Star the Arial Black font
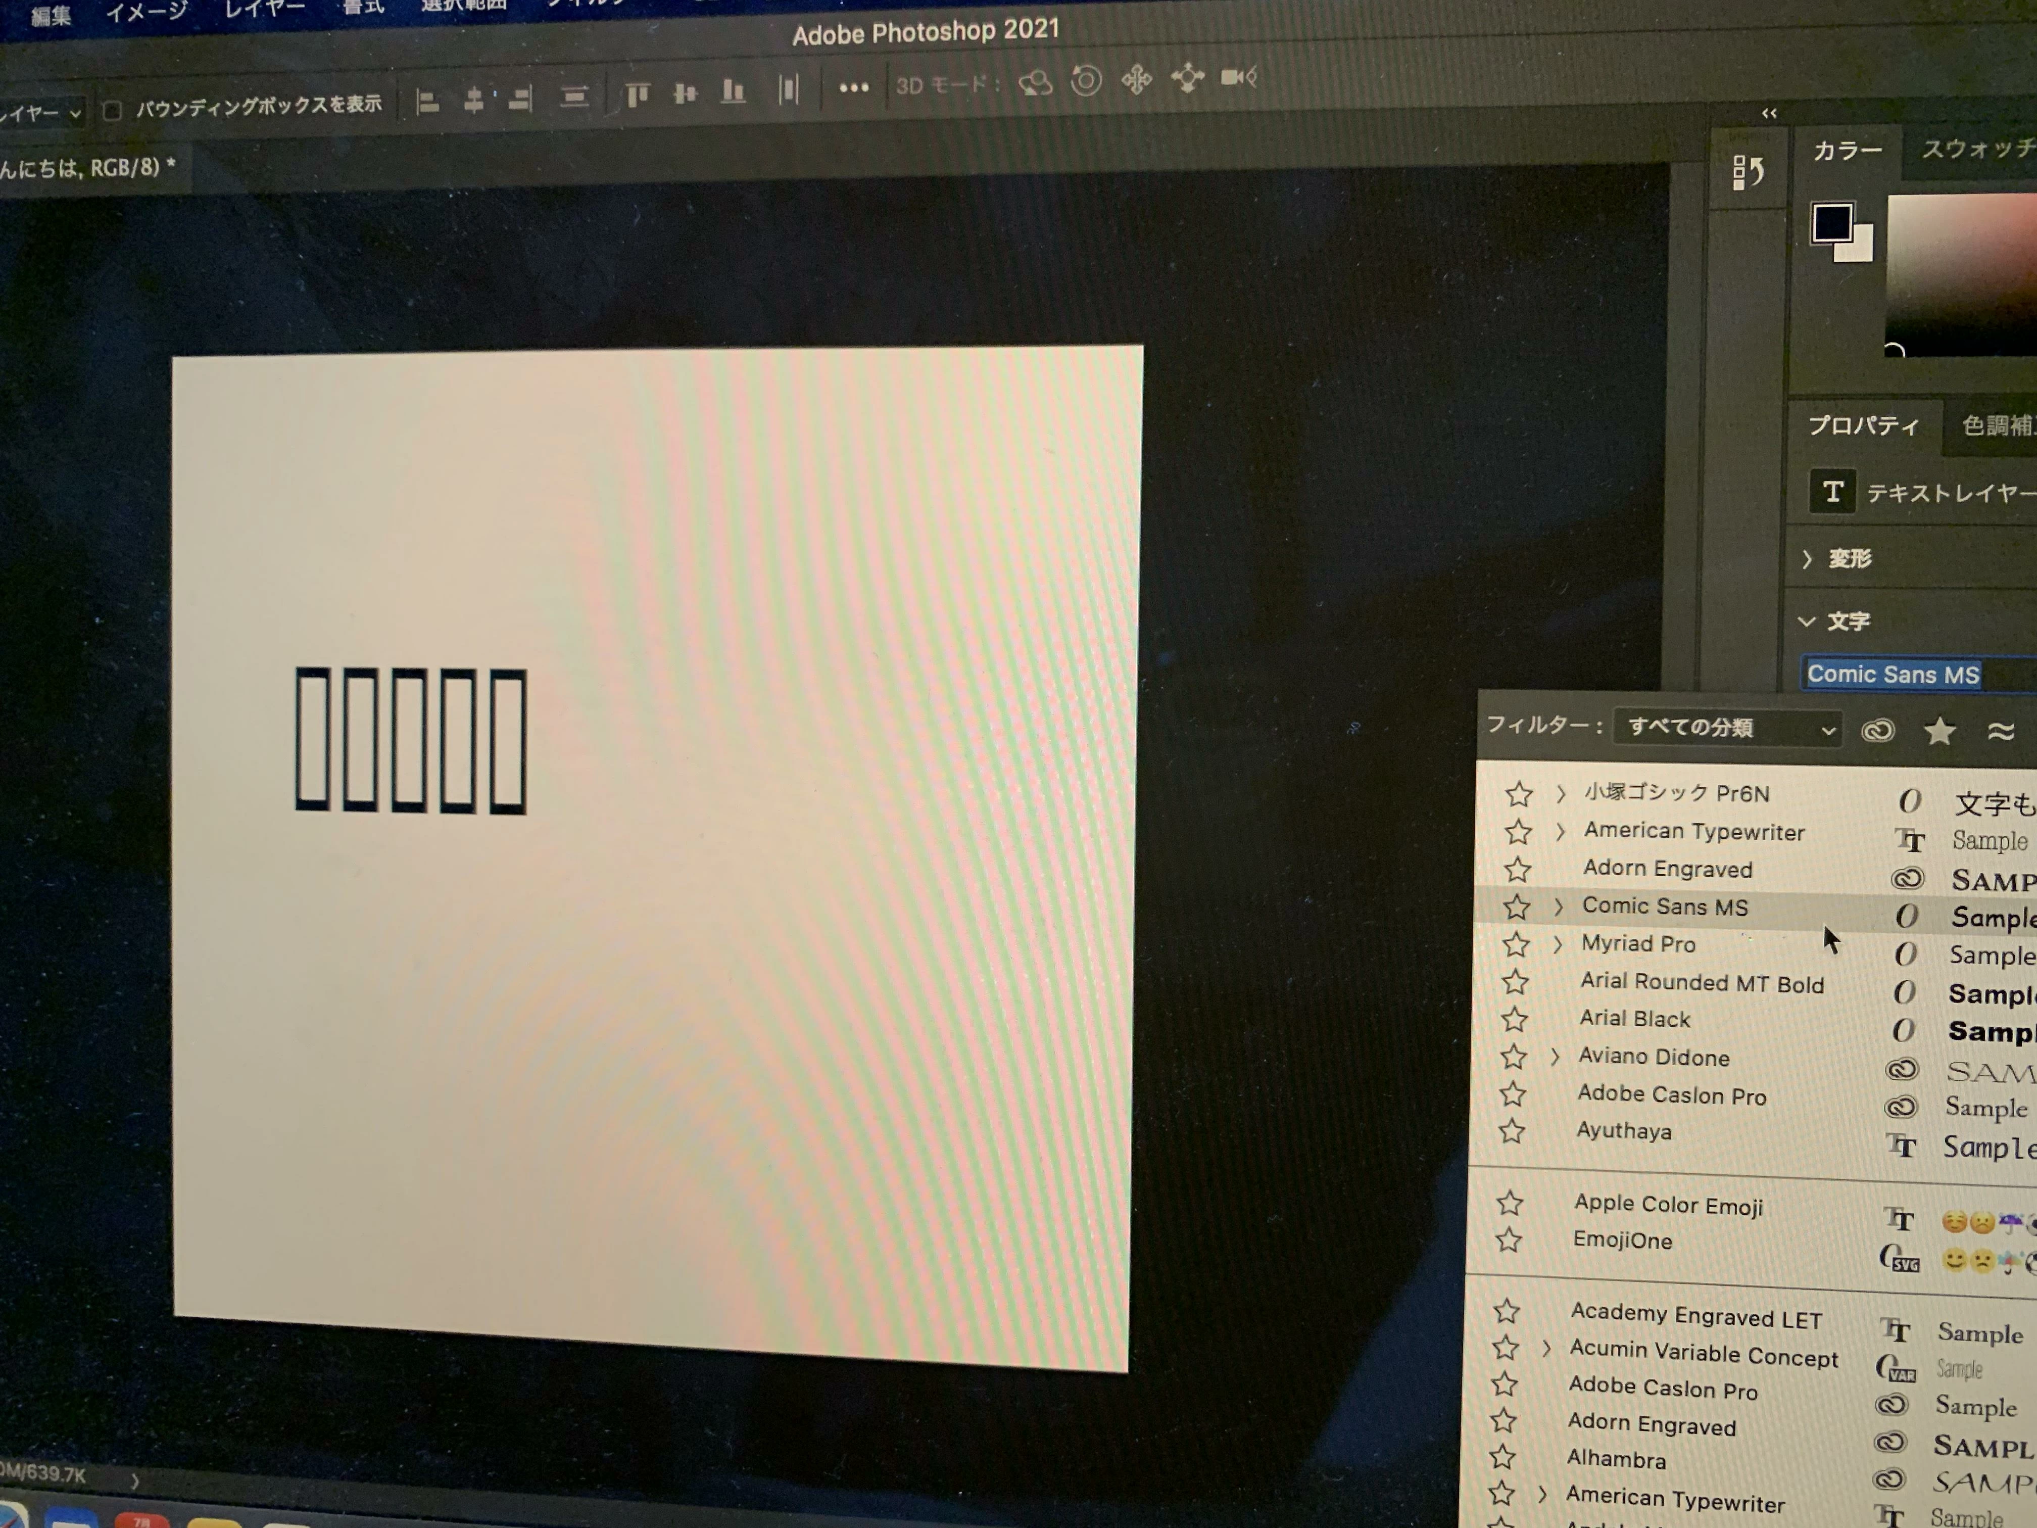Screen dimensions: 2037x1528 coord(1515,1020)
